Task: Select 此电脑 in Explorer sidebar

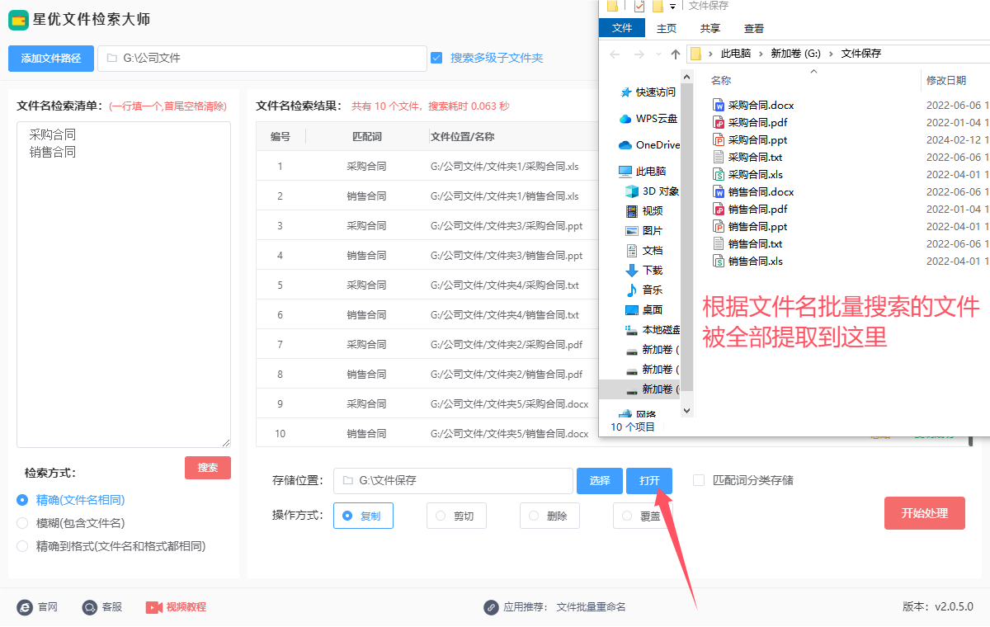Action: coord(643,171)
